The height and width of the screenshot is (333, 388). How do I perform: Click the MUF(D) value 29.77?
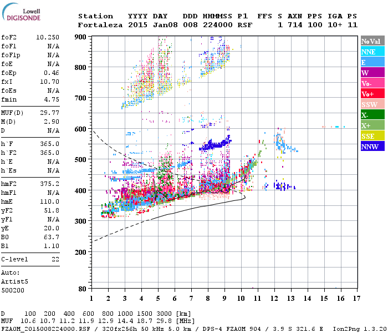[x=50, y=113]
